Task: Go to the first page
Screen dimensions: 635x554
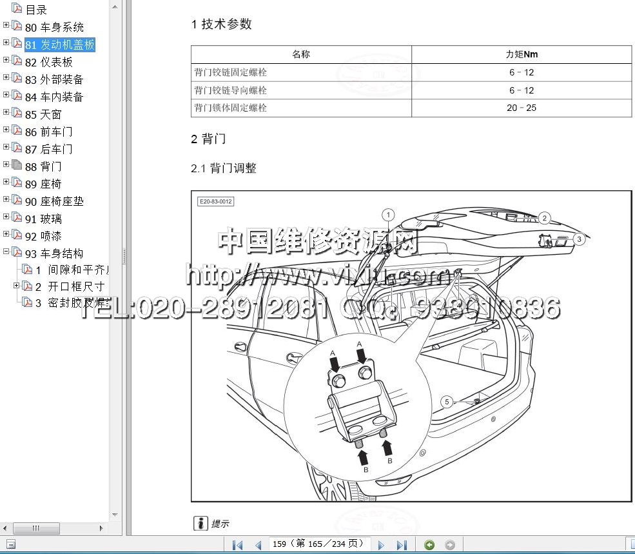Action: coord(237,545)
